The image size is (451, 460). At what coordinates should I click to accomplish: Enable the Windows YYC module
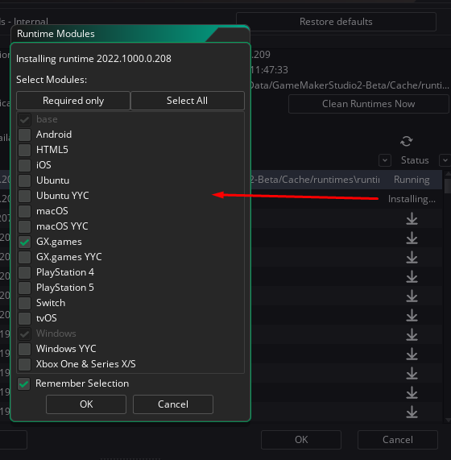(x=25, y=349)
